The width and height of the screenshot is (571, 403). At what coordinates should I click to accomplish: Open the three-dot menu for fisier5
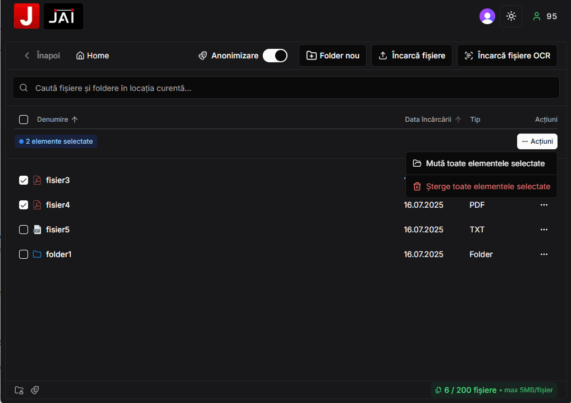pyautogui.click(x=543, y=230)
